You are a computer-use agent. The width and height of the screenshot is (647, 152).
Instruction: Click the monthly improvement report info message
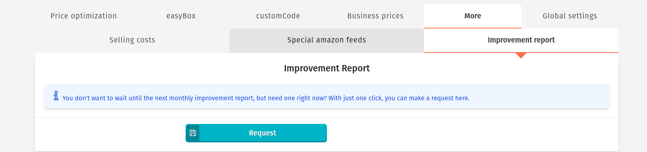[x=266, y=98]
